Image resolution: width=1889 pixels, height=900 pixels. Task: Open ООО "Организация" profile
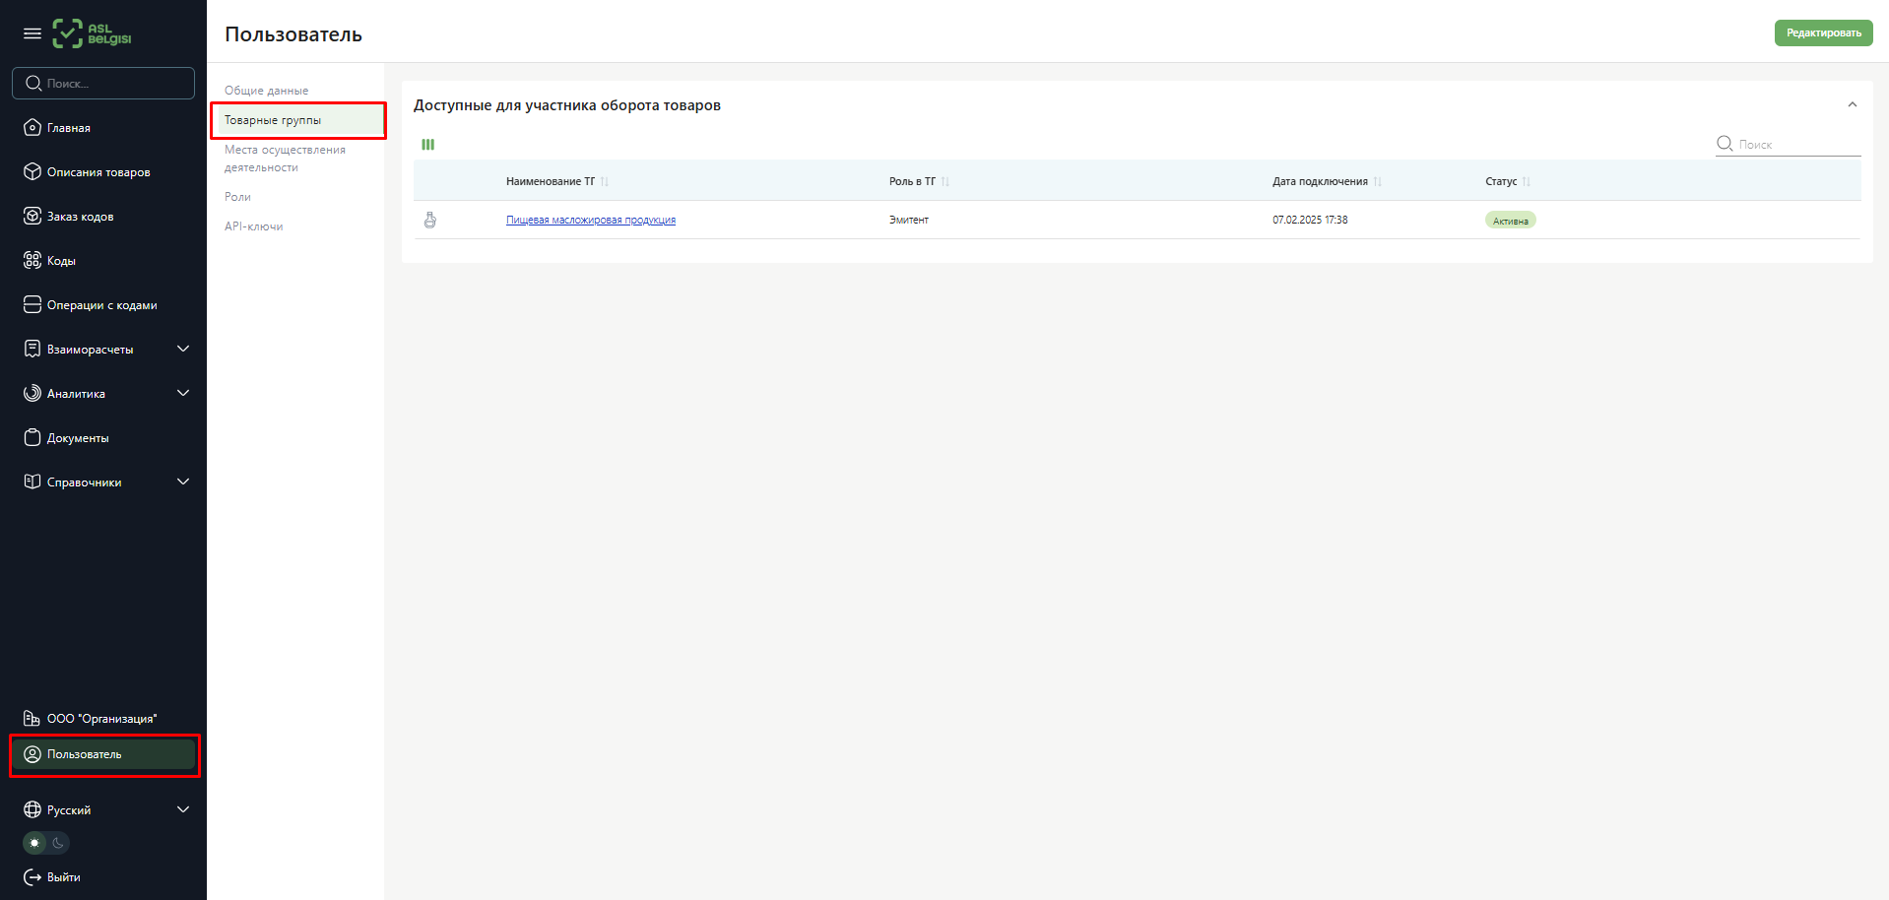(x=103, y=718)
